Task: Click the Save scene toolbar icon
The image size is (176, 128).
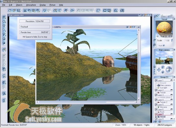Action: click(x=18, y=11)
